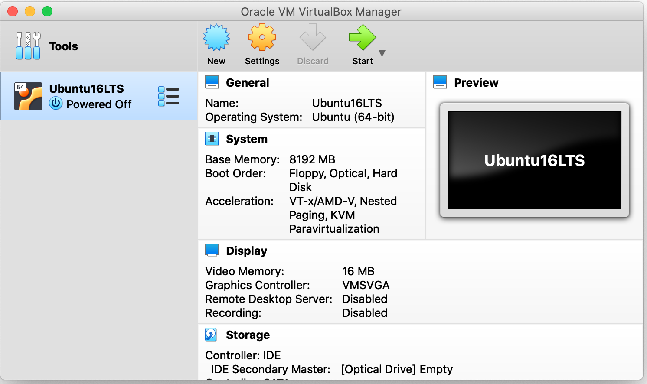Click the Storage disk icon
This screenshot has width=647, height=384.
tap(211, 335)
